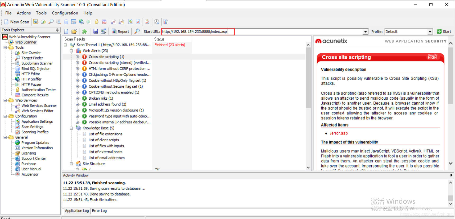Collapse the Configuration folder in Tools Explorer
Screen dimensions: 455x219
tap(5, 116)
